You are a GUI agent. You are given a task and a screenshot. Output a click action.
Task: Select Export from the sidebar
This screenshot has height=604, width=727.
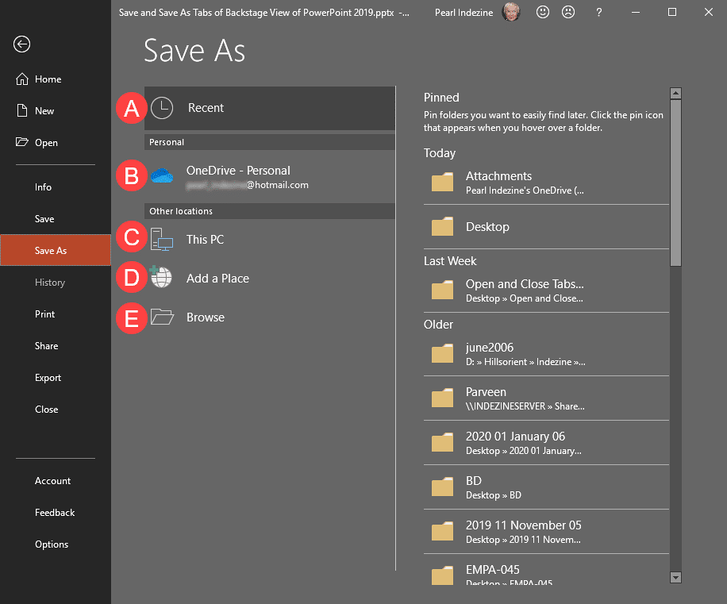[x=46, y=377]
